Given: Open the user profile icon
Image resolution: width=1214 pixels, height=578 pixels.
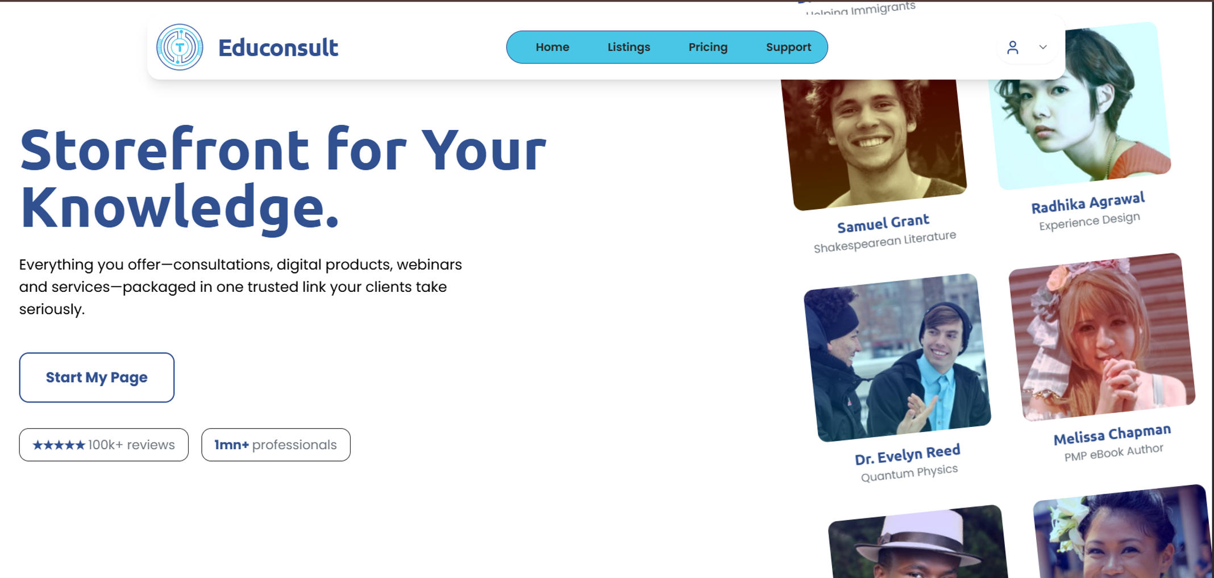Looking at the screenshot, I should (x=1012, y=47).
